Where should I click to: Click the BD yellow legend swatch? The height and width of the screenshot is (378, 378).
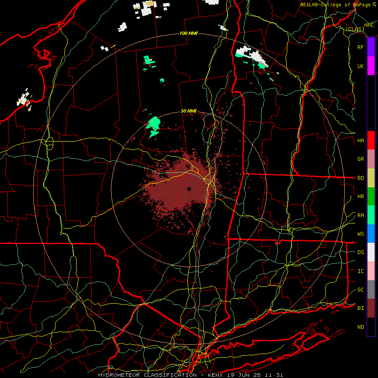(371, 178)
